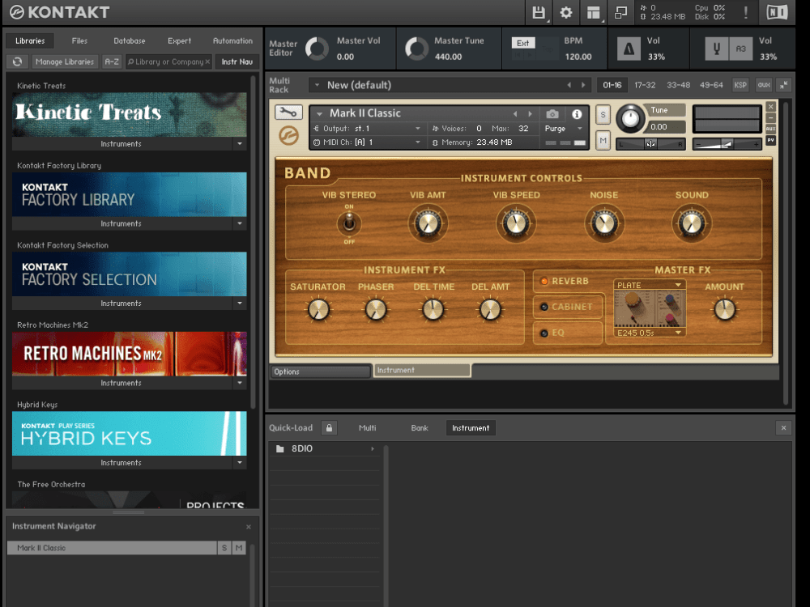810x607 pixels.
Task: Click the minimized view icon in header
Action: coord(621,12)
